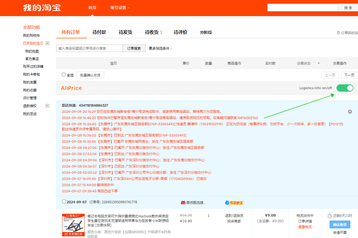This screenshot has width=358, height=238.
Task: Expand 更多筛选条件 filter options
Action: pyautogui.click(x=160, y=49)
